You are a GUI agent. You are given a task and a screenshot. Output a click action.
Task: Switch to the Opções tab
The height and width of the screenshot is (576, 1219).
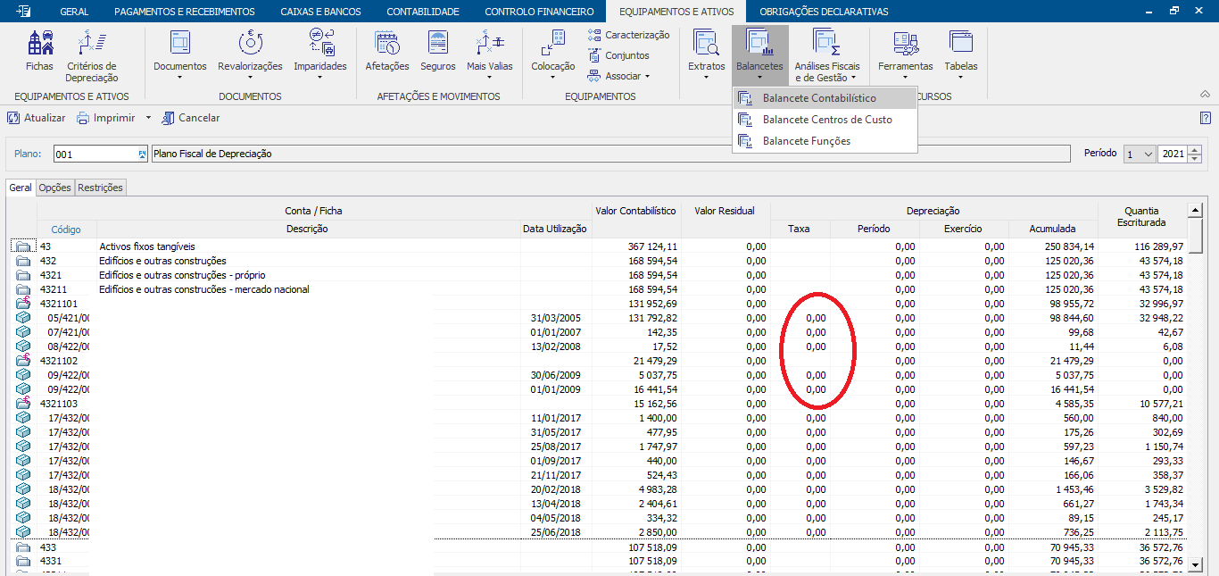point(54,188)
